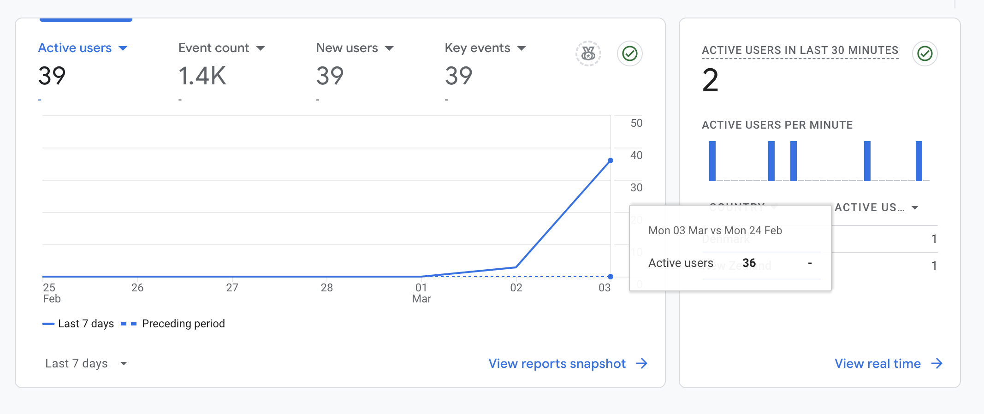This screenshot has height=414, width=984.
Task: Click the Last 7 days legend item
Action: tap(78, 324)
